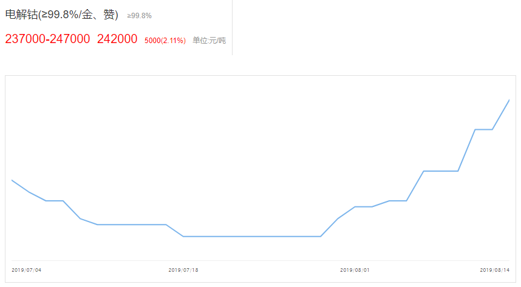
Task: Click the 2019/07/04 axis date label
Action: point(27,270)
